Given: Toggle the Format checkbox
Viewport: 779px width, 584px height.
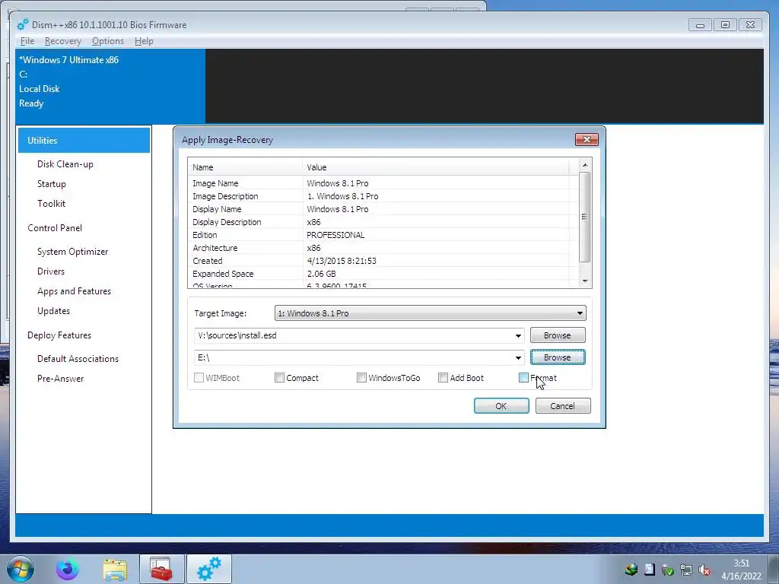Looking at the screenshot, I should [x=523, y=378].
